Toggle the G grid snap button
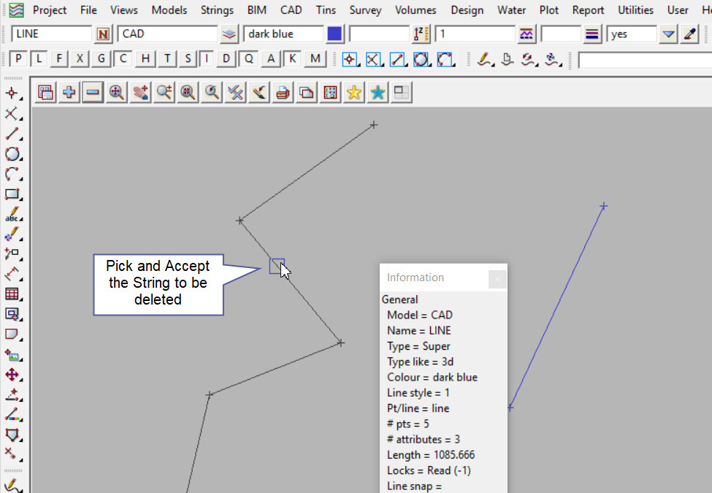Image resolution: width=712 pixels, height=493 pixels. click(x=102, y=59)
